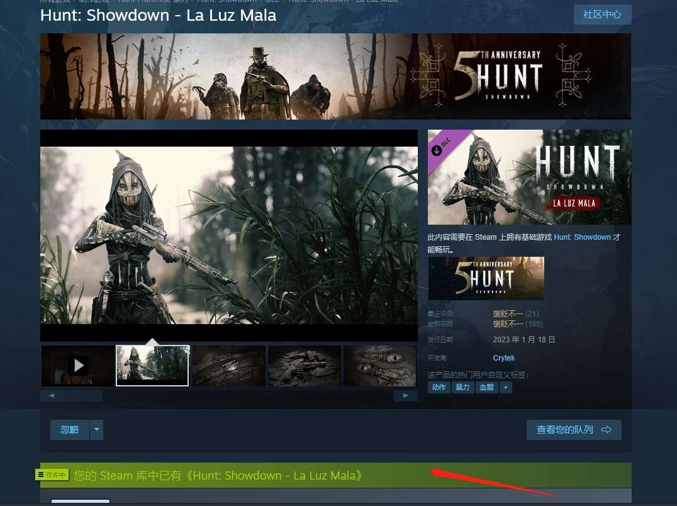Click the page title Hunt: Showdown - La Luz Mala

(158, 16)
